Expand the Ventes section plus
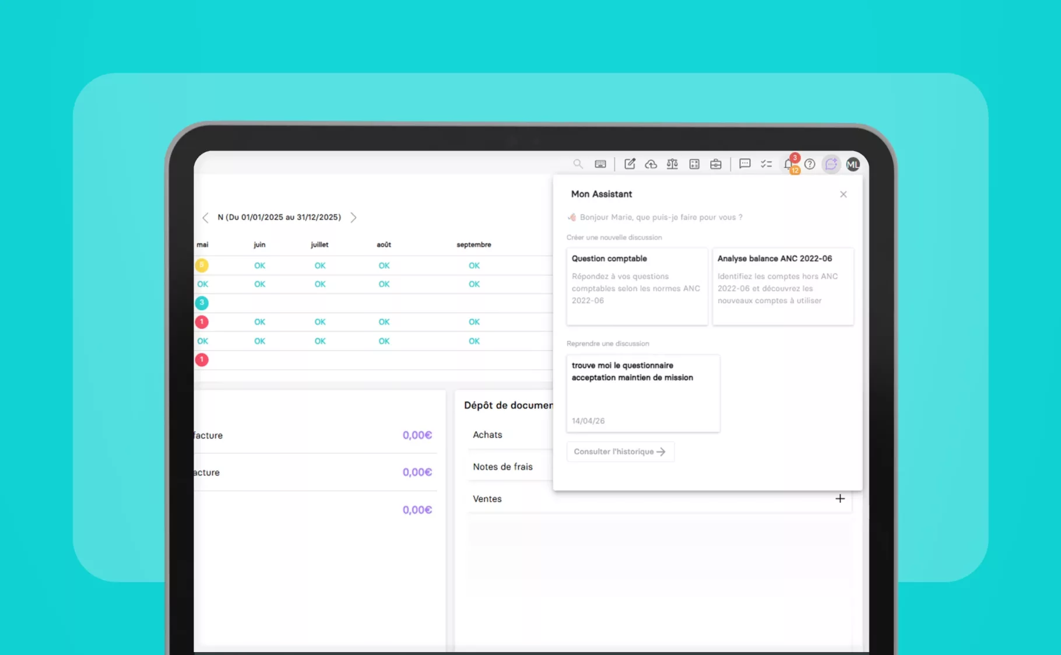Screen dimensions: 1061x655 tap(840, 499)
